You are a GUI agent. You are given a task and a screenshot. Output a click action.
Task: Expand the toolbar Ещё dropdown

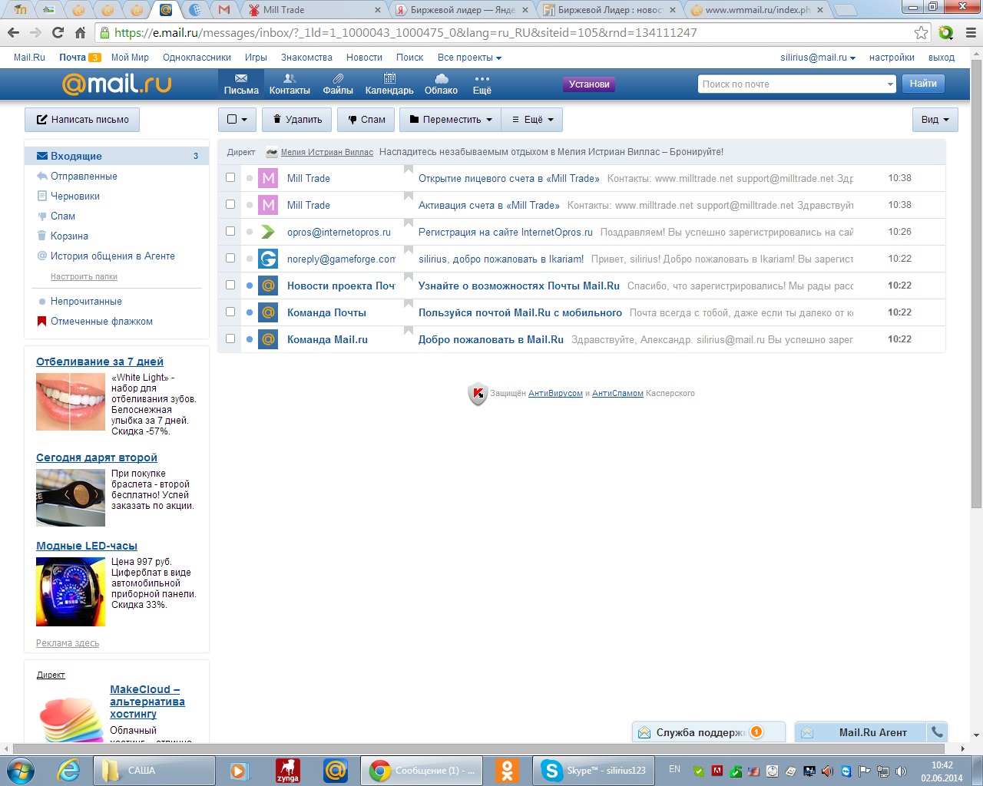pyautogui.click(x=532, y=120)
